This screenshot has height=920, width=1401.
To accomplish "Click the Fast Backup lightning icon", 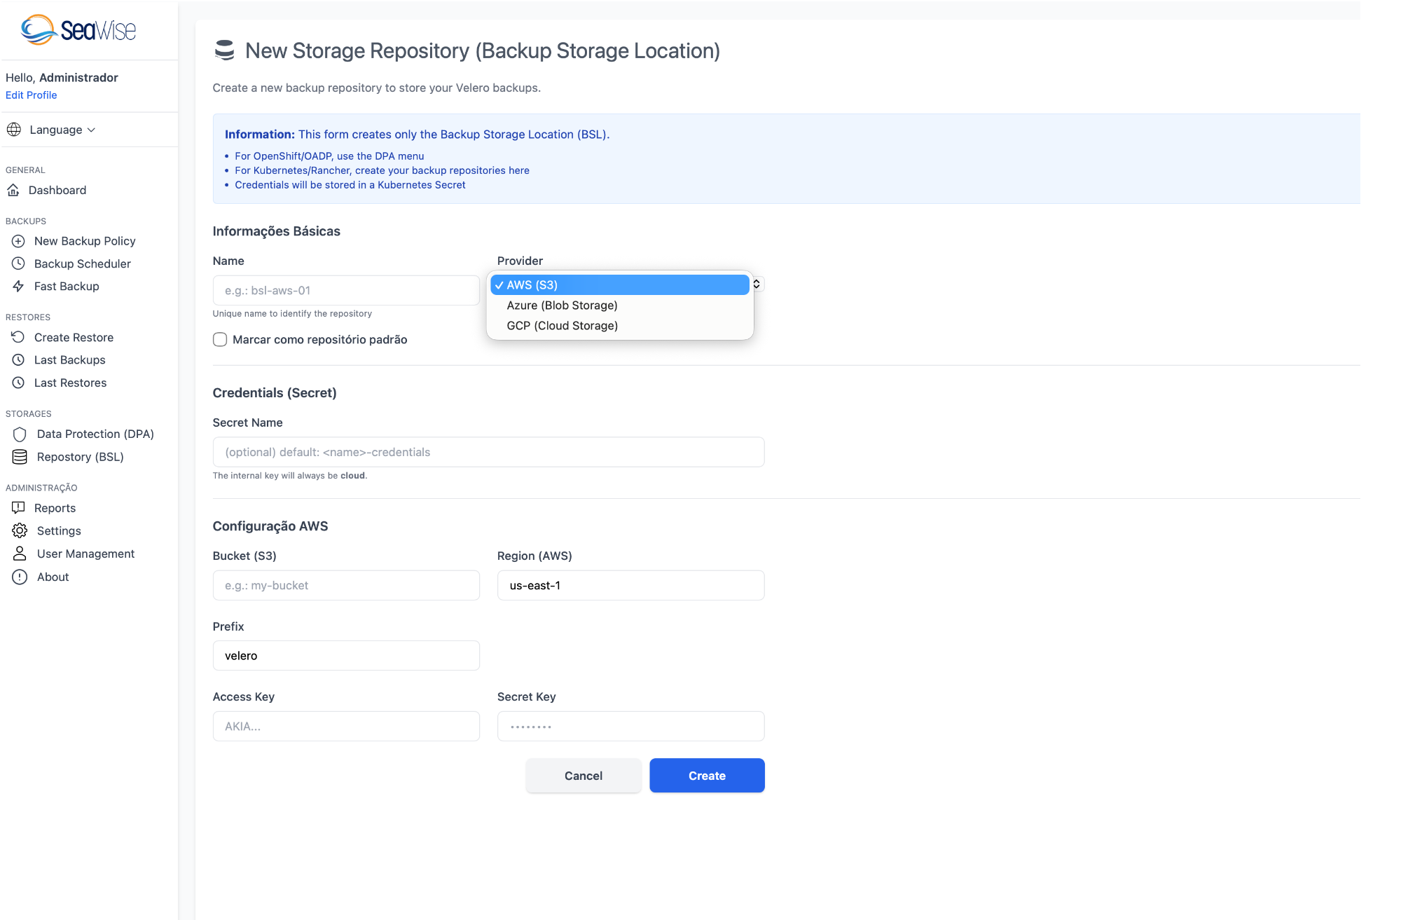I will tap(18, 286).
